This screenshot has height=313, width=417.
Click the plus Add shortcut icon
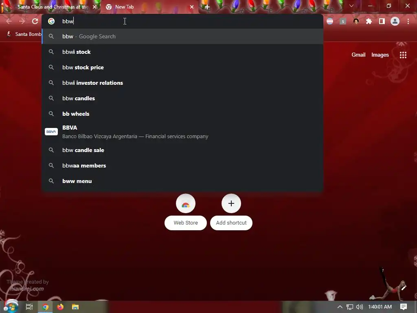[x=231, y=204]
